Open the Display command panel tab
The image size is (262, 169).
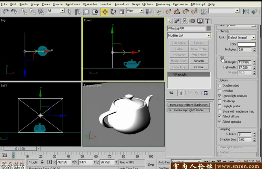(200, 21)
